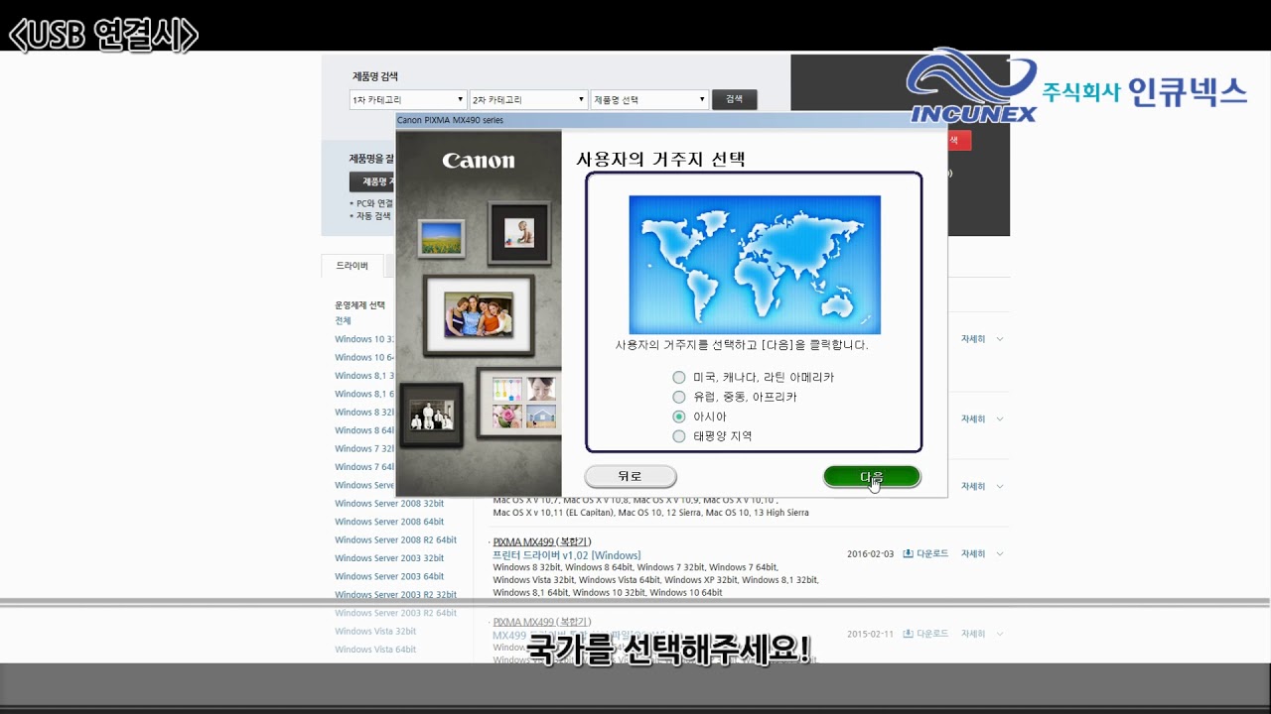
Task: Open the 2차 카테고리 dropdown
Action: [529, 100]
